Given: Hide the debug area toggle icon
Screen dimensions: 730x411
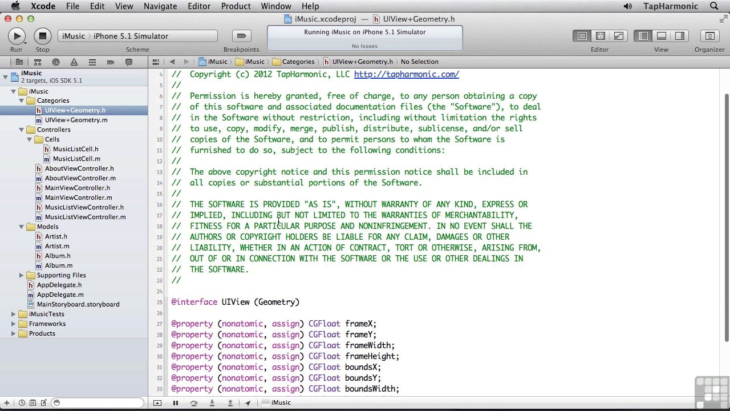Looking at the screenshot, I should click(157, 402).
